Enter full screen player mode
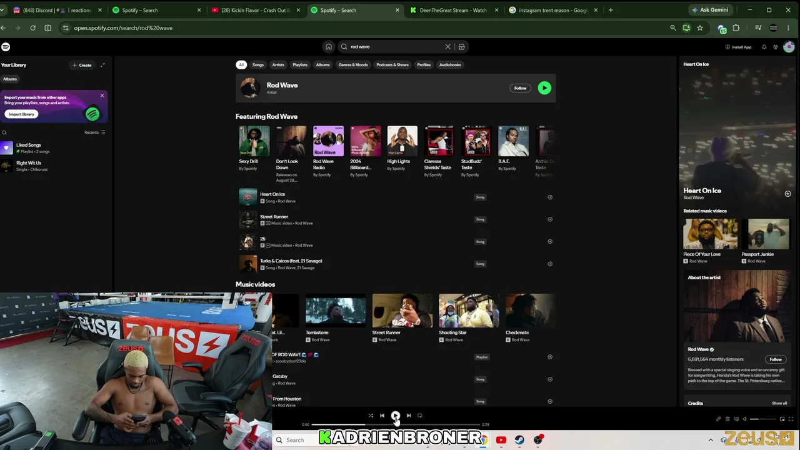This screenshot has height=450, width=800. coord(791,419)
